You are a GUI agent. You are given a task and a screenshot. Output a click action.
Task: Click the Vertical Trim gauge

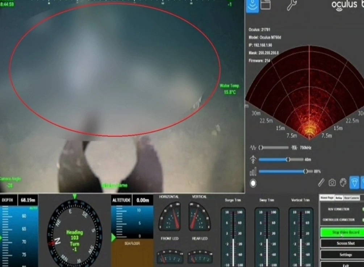click(301, 237)
